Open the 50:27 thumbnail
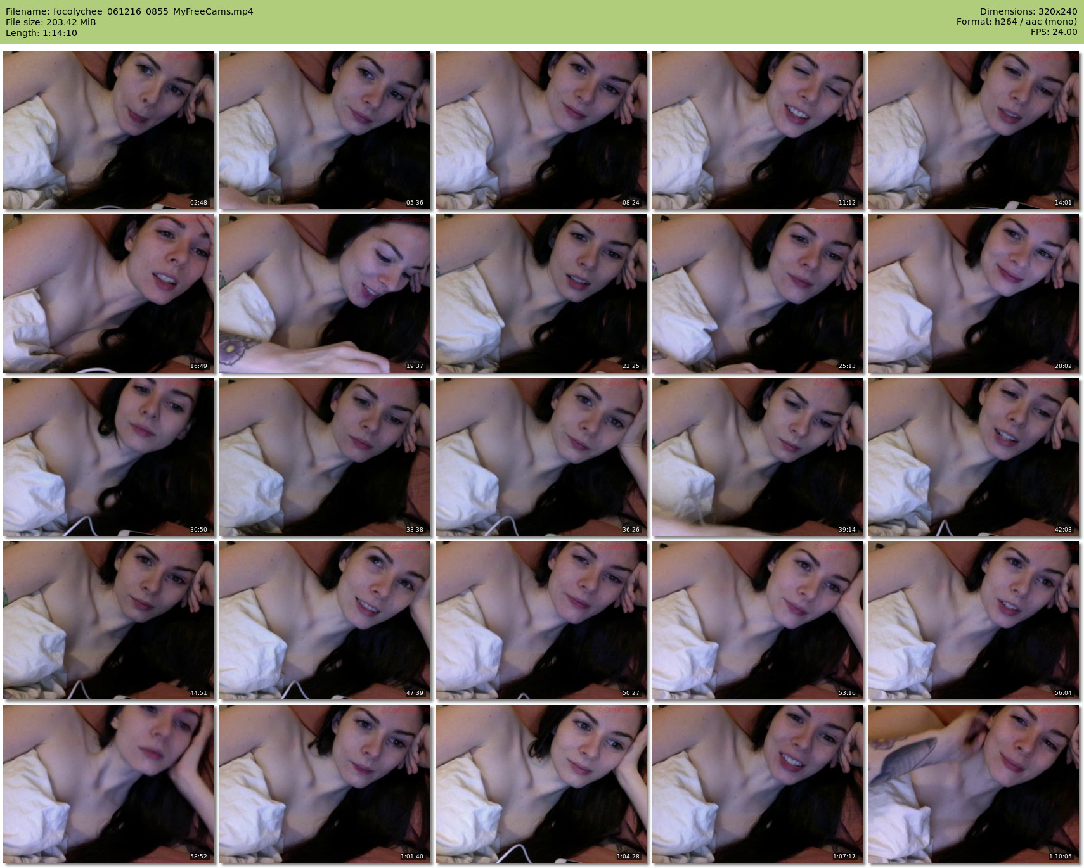 tap(541, 620)
